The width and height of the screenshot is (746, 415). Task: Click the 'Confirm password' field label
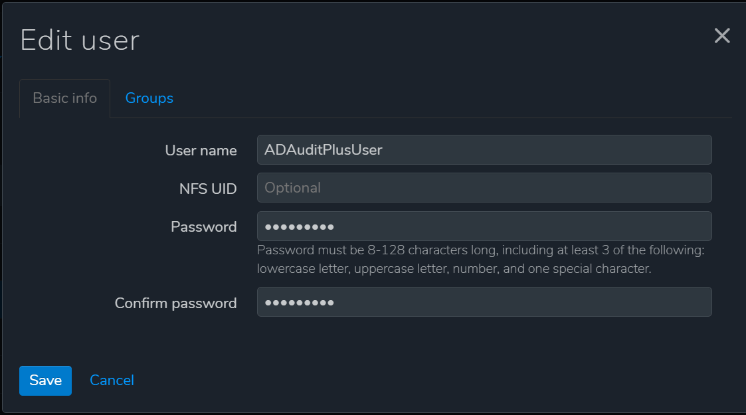175,303
